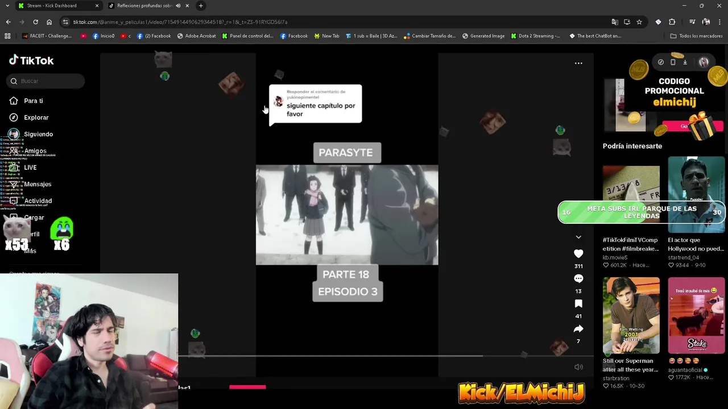Bookmark this page with the star icon

point(639,22)
